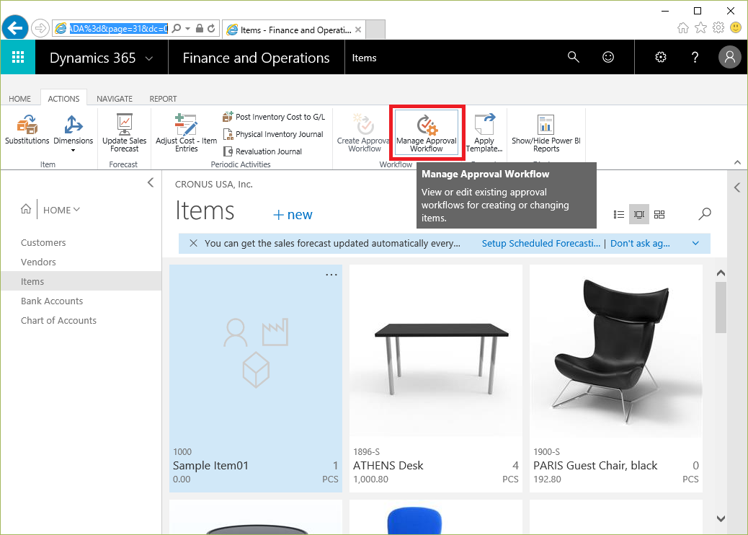
Task: Open browser favorites star
Action: tap(700, 27)
